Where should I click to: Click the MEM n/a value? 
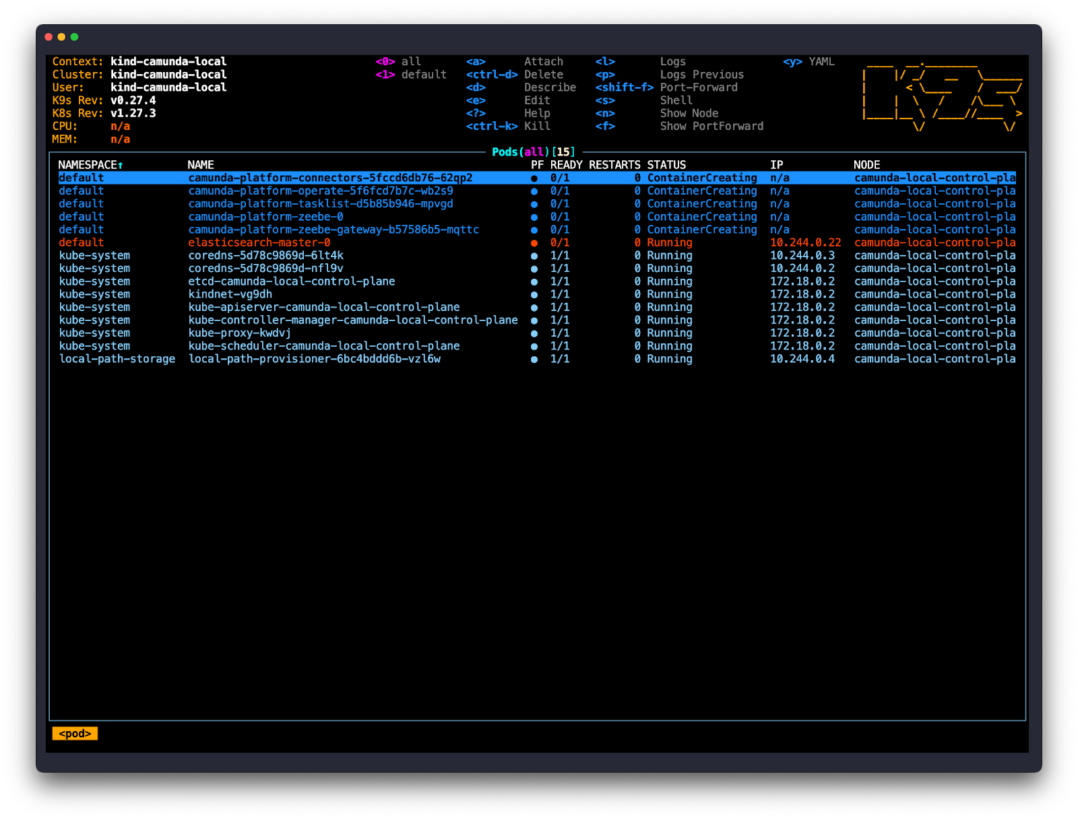point(121,139)
